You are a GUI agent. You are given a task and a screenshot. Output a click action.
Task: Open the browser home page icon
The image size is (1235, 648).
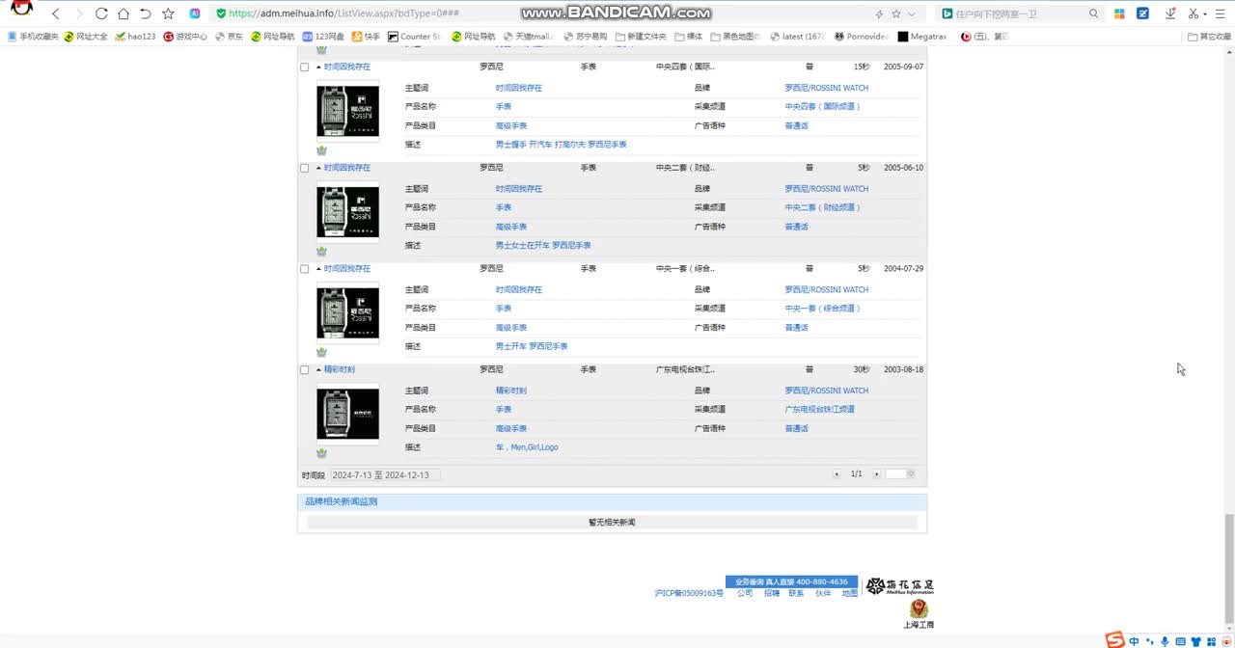point(123,13)
